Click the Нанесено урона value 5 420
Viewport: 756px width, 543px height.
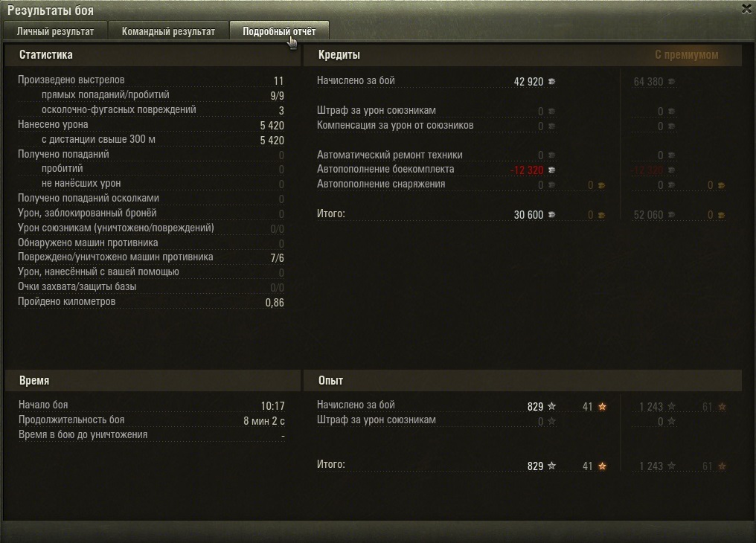click(272, 125)
